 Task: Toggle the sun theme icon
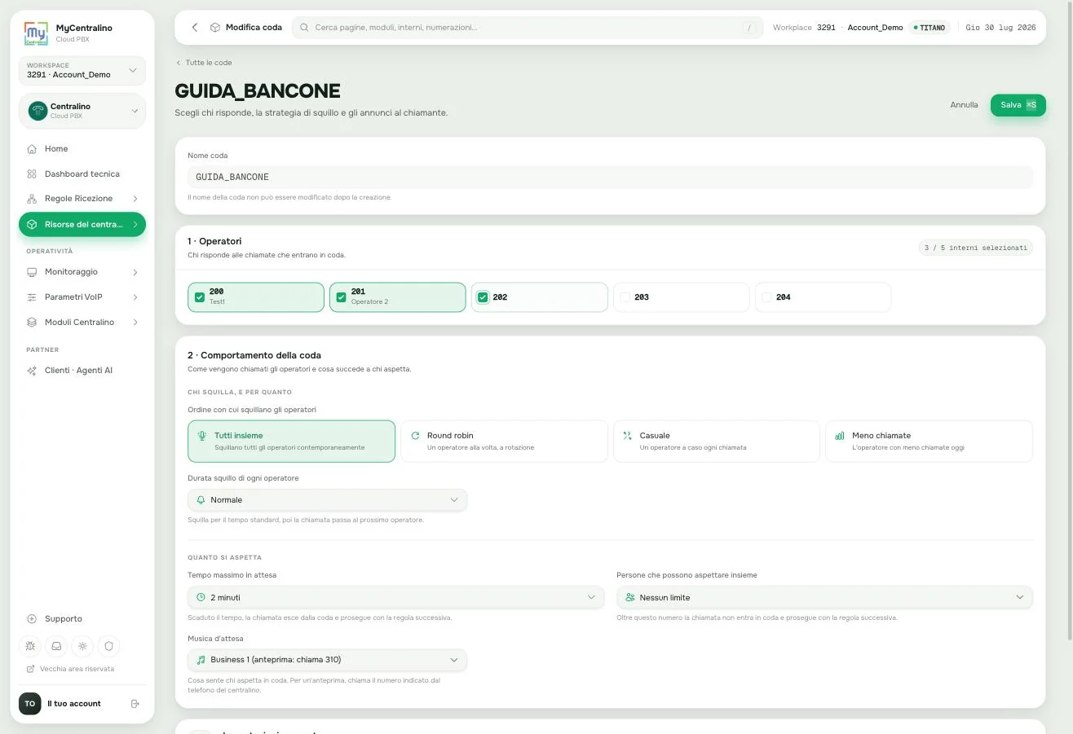tap(82, 646)
